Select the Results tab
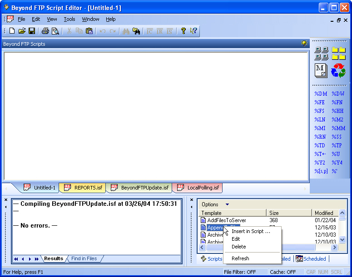352x277 pixels. point(54,258)
